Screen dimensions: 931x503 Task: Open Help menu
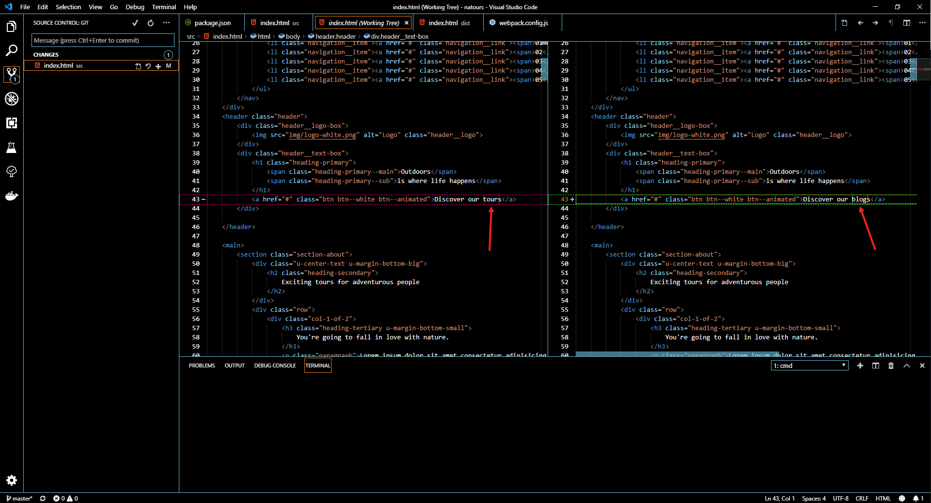tap(190, 7)
